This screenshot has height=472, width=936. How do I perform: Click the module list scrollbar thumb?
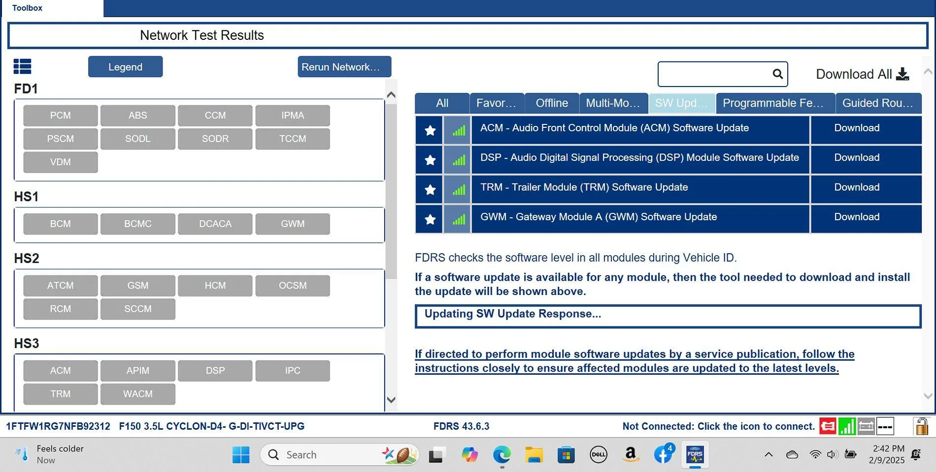[391, 191]
